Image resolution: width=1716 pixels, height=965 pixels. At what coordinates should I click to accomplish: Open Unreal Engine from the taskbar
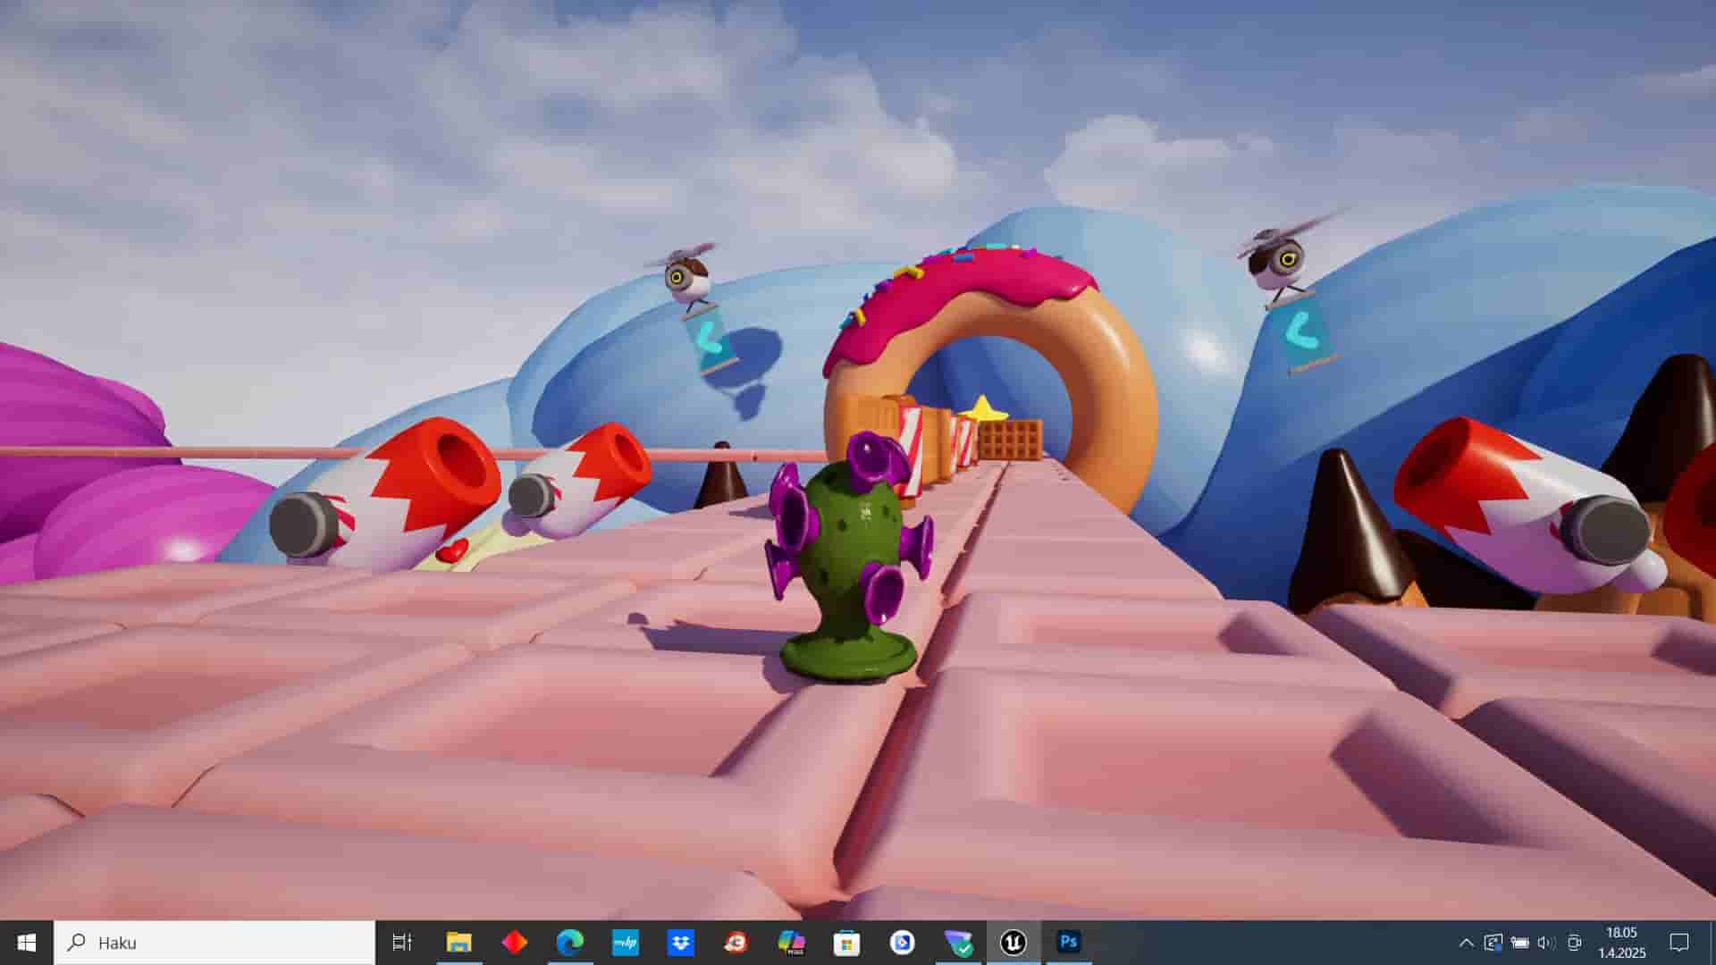(1013, 943)
